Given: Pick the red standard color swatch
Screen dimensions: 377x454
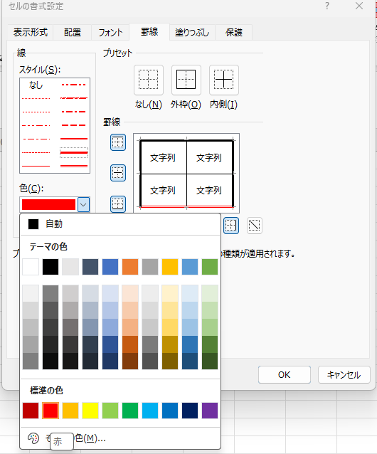Looking at the screenshot, I should (51, 411).
